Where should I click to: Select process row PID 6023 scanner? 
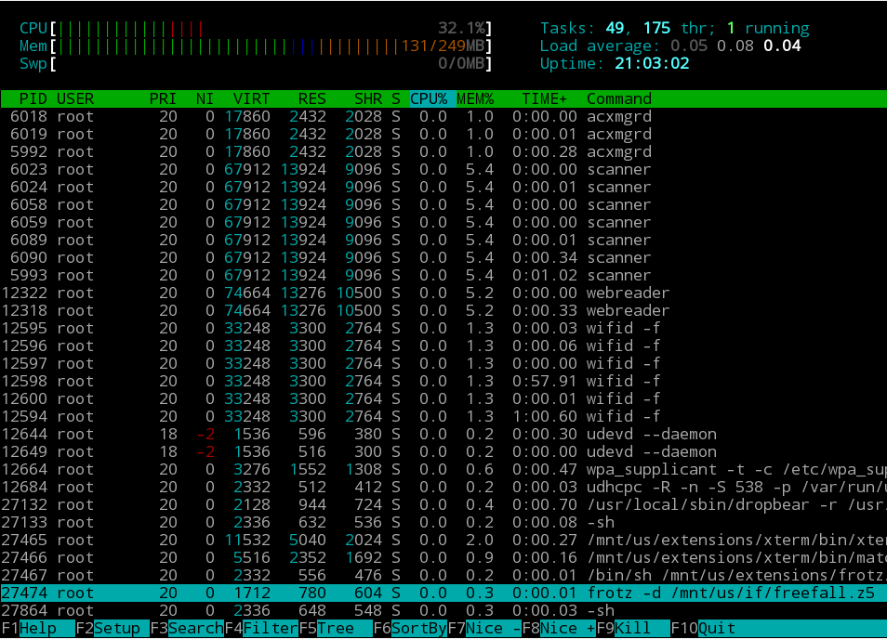pyautogui.click(x=443, y=169)
